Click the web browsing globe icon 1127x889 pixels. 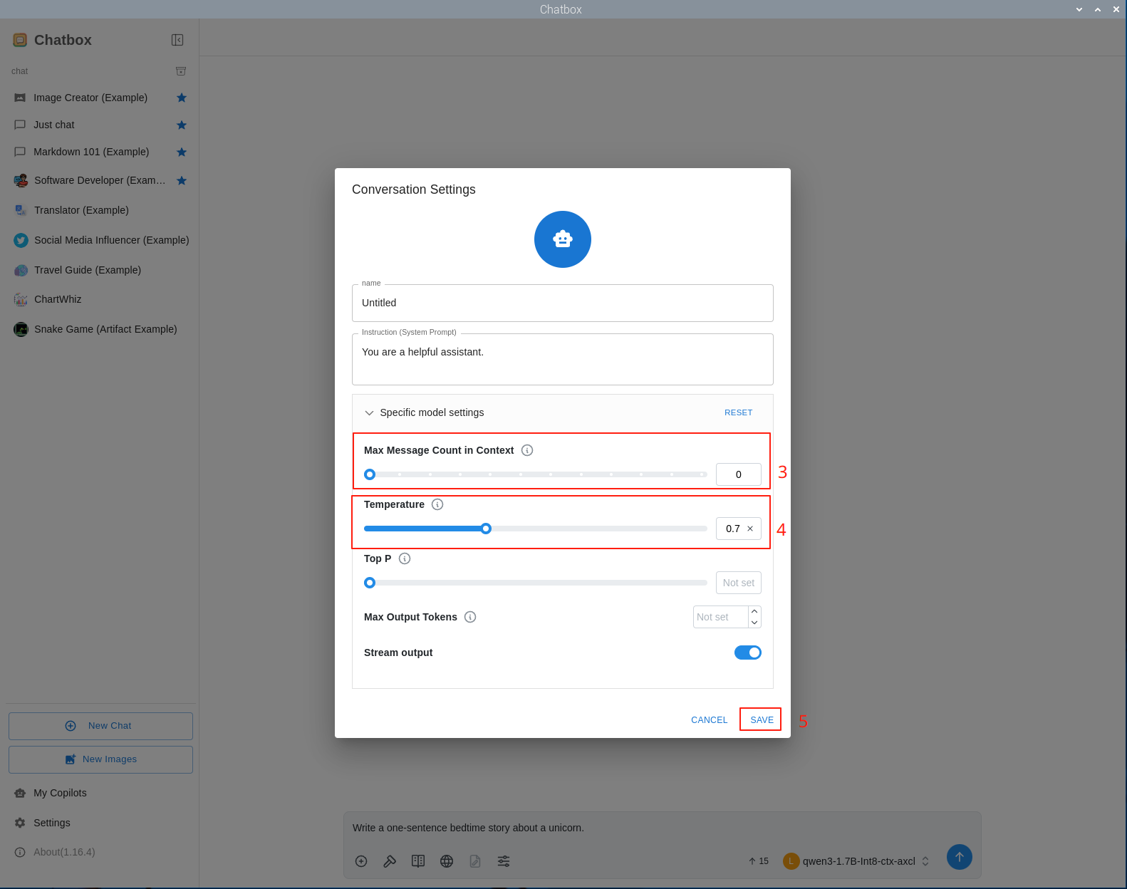[x=447, y=861]
